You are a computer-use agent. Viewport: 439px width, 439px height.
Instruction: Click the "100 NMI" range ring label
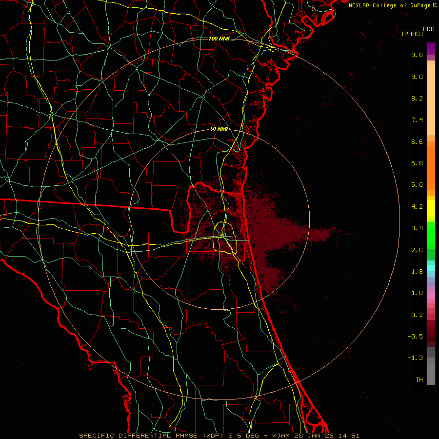tap(219, 39)
